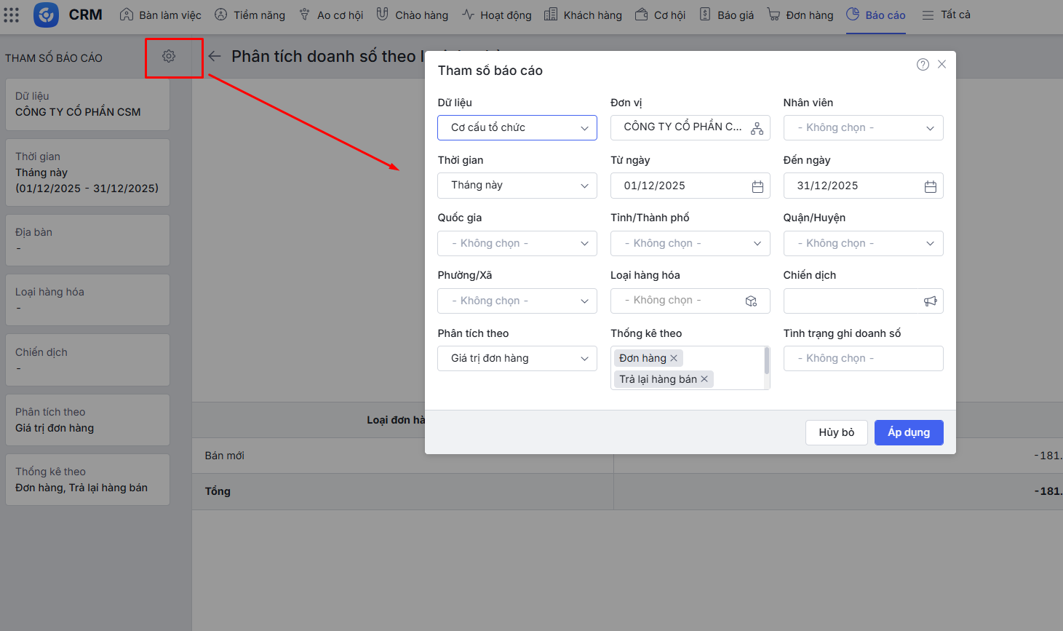Open the Tất cả menu
The width and height of the screenshot is (1063, 631).
point(947,15)
